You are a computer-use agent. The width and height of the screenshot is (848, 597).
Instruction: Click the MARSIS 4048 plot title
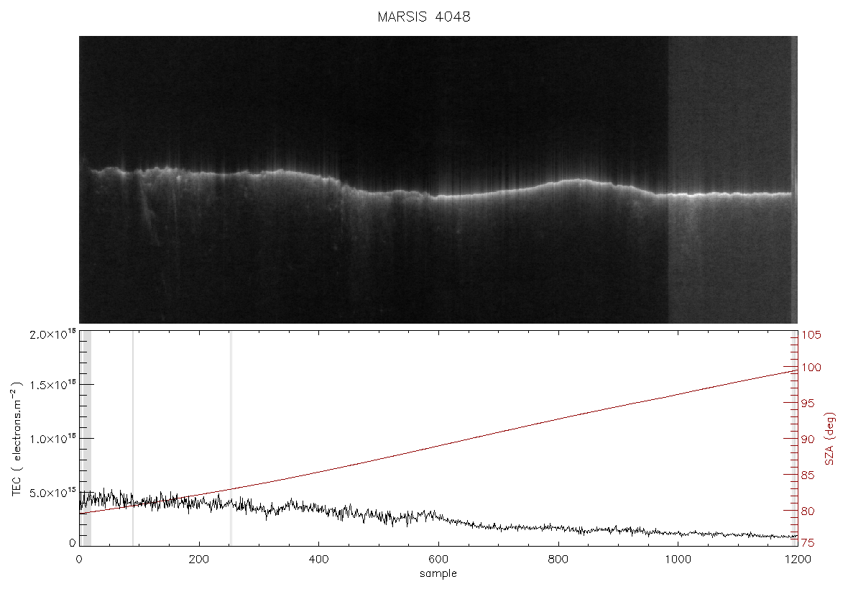pyautogui.click(x=423, y=17)
